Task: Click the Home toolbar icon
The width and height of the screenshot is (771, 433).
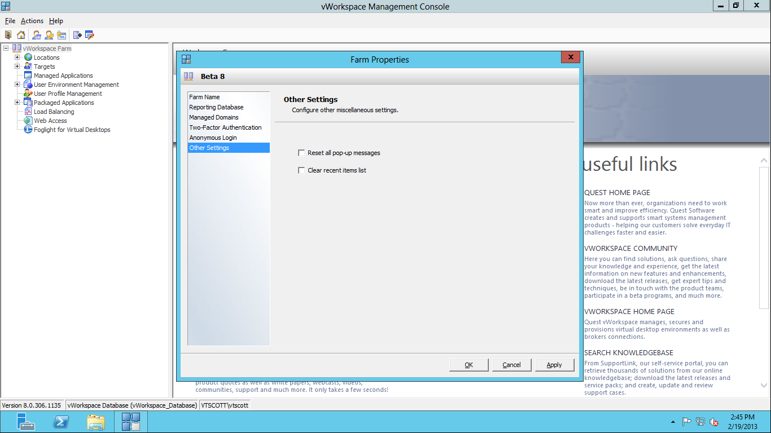Action: click(21, 35)
